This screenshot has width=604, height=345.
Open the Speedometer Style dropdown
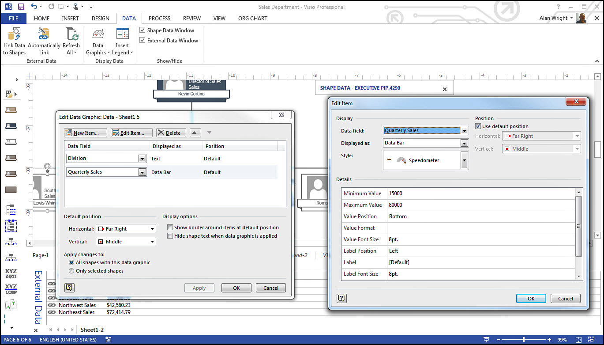(x=464, y=160)
